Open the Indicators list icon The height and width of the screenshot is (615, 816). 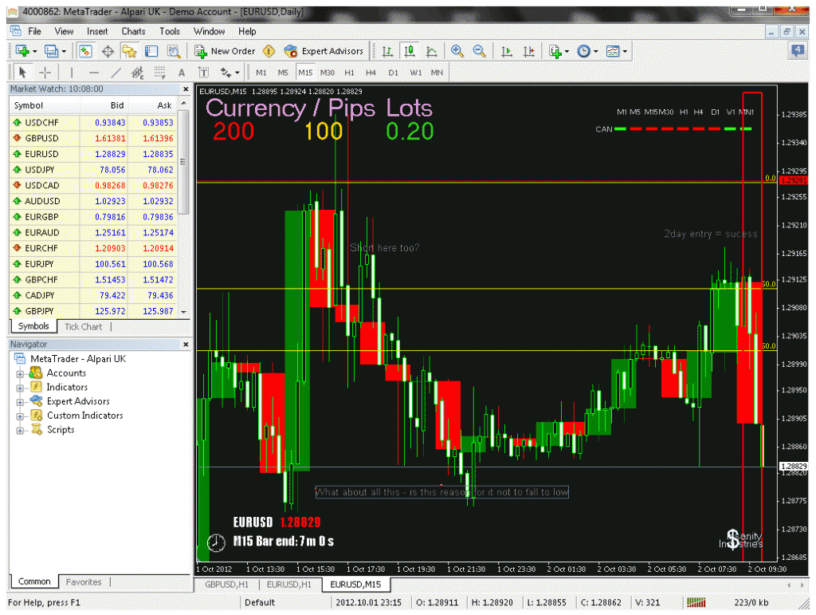(x=555, y=51)
